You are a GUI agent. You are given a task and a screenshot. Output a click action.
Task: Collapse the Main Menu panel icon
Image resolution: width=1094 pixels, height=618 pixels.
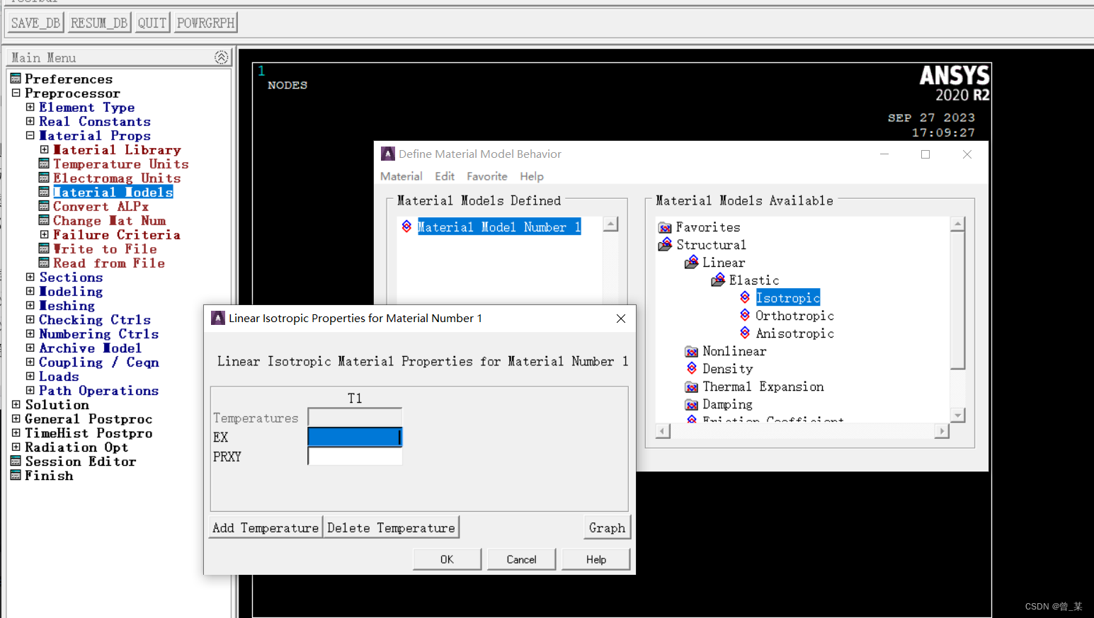pos(221,57)
